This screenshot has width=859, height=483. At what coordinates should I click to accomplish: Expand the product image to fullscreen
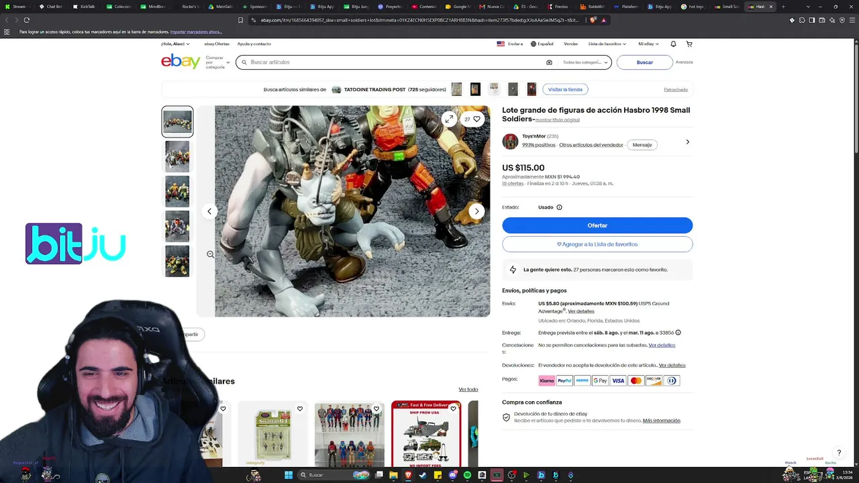coord(448,119)
